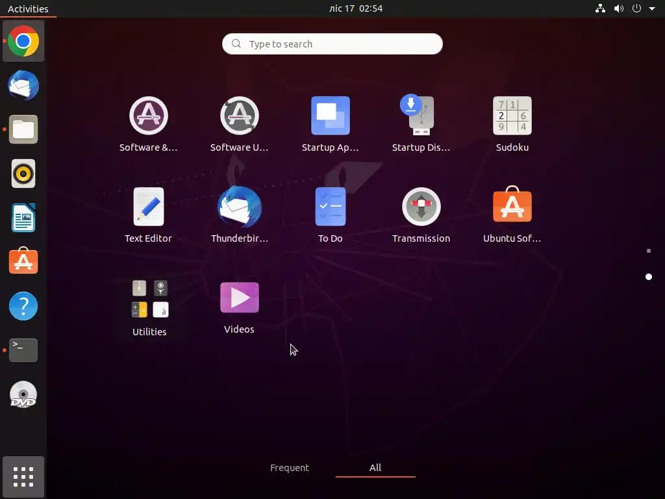Viewport: 665px width, 499px height.
Task: Expand the system menu arrow
Action: pos(652,8)
